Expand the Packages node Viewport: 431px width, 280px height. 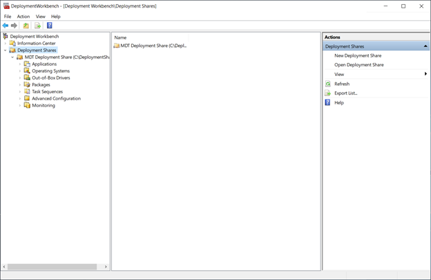tap(20, 85)
